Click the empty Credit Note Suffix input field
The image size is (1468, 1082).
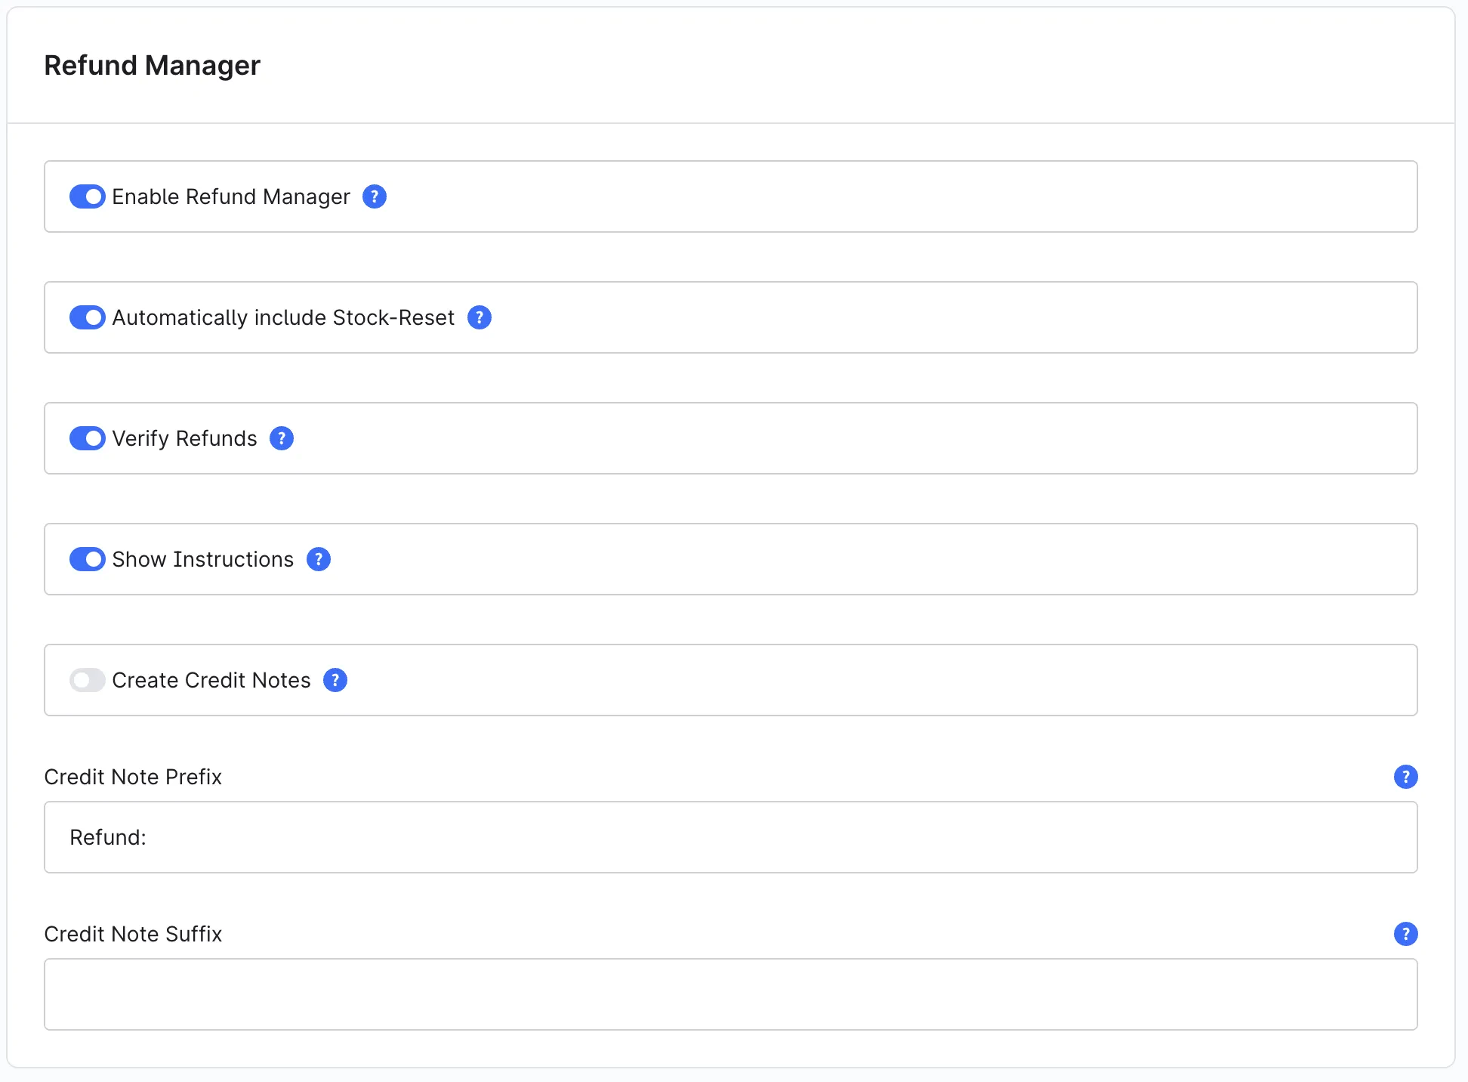(731, 994)
